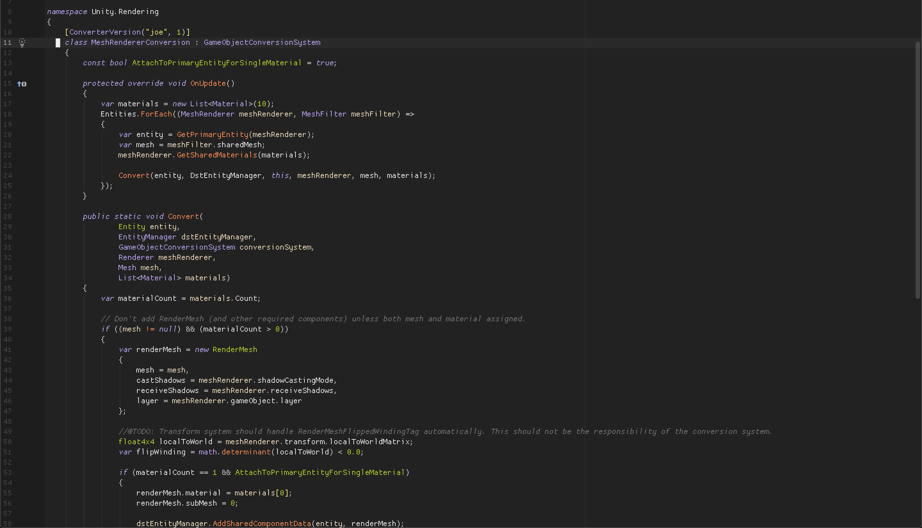
Task: Click line number 39 in the gutter
Action: point(8,329)
